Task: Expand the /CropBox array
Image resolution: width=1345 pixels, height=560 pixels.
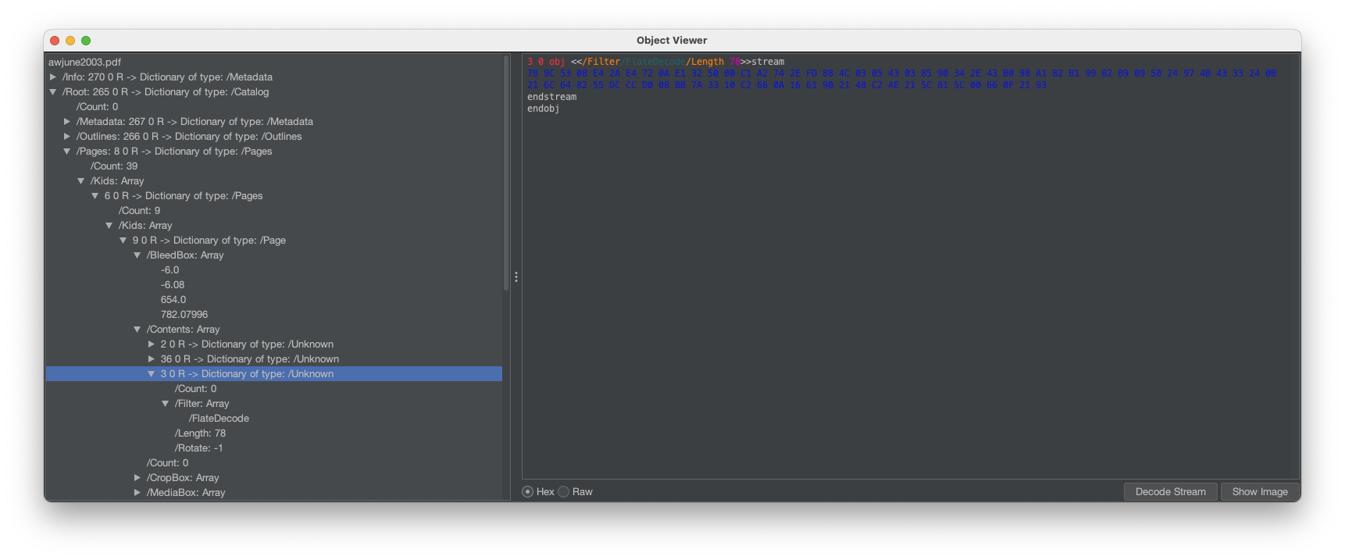Action: [137, 478]
